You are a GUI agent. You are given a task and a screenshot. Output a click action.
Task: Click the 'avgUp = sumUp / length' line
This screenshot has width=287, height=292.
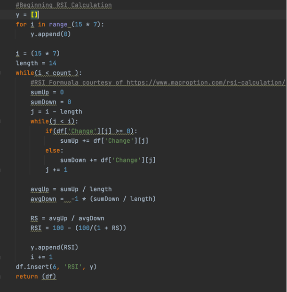click(71, 189)
